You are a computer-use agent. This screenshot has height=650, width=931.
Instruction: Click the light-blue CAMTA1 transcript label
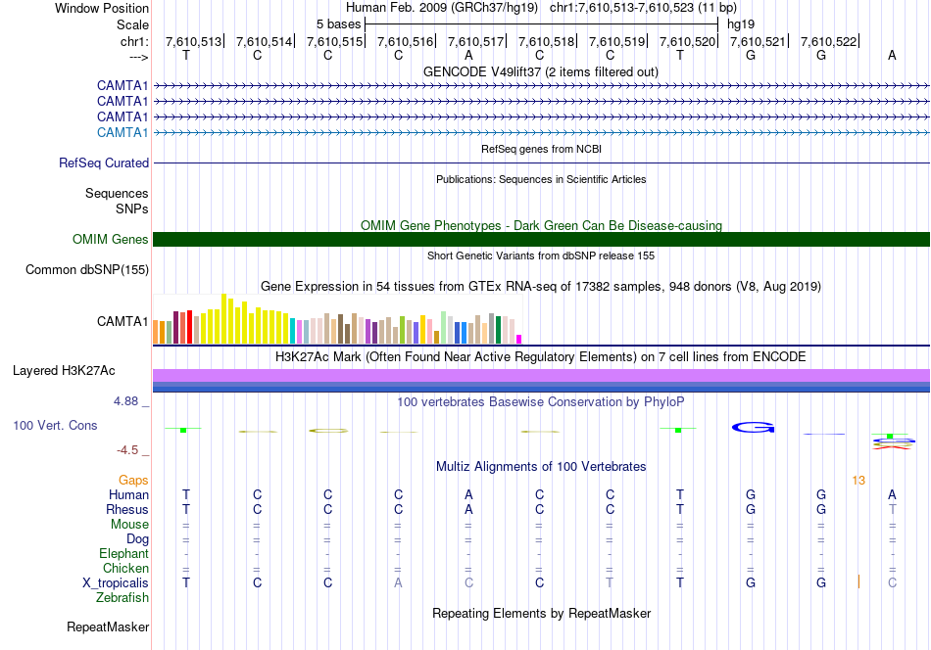(x=122, y=132)
